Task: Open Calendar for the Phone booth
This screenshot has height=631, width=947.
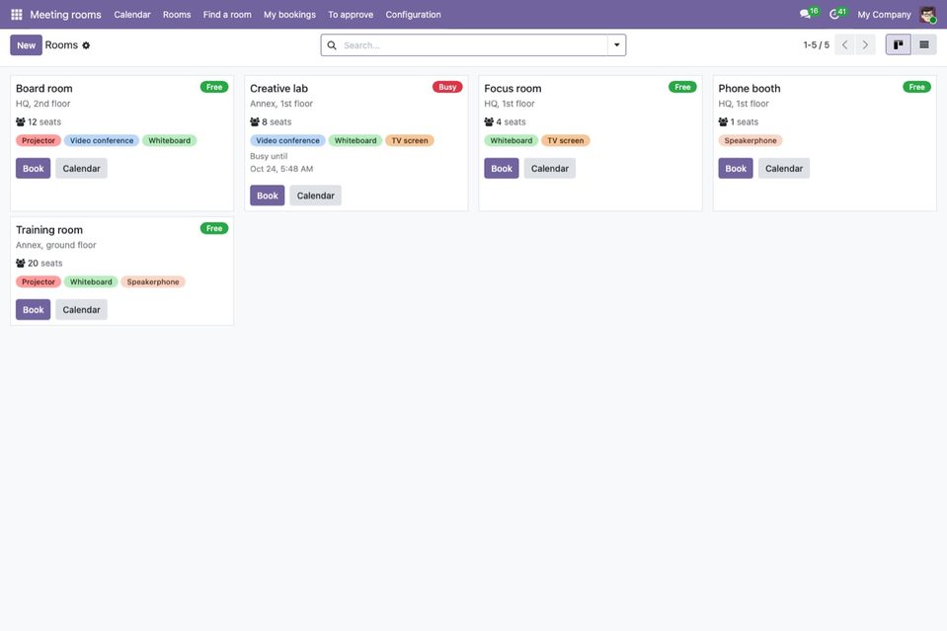Action: pos(784,169)
